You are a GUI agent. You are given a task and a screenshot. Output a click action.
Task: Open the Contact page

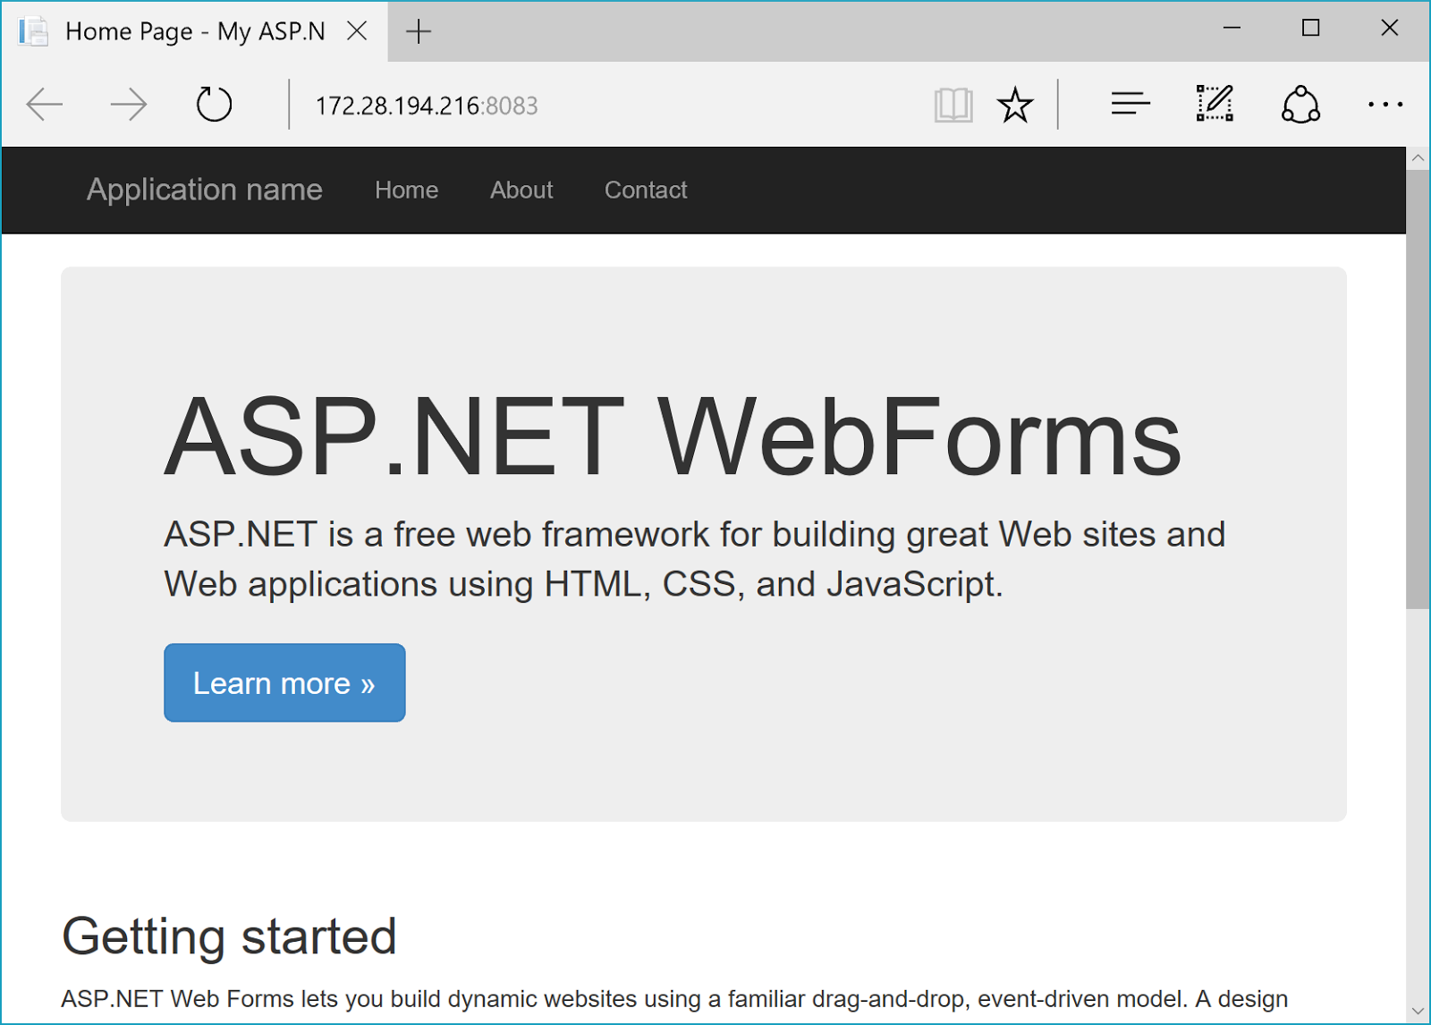pos(646,190)
